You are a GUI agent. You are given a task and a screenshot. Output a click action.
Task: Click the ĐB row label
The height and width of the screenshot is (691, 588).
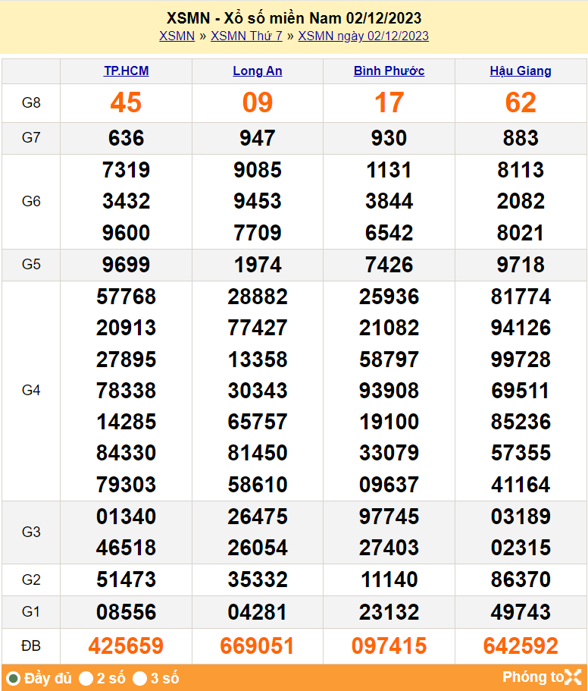[31, 645]
